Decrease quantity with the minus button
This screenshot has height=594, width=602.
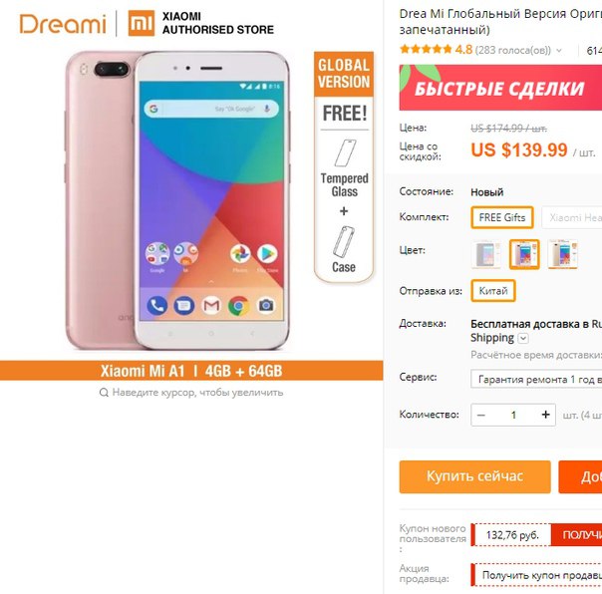click(x=481, y=415)
